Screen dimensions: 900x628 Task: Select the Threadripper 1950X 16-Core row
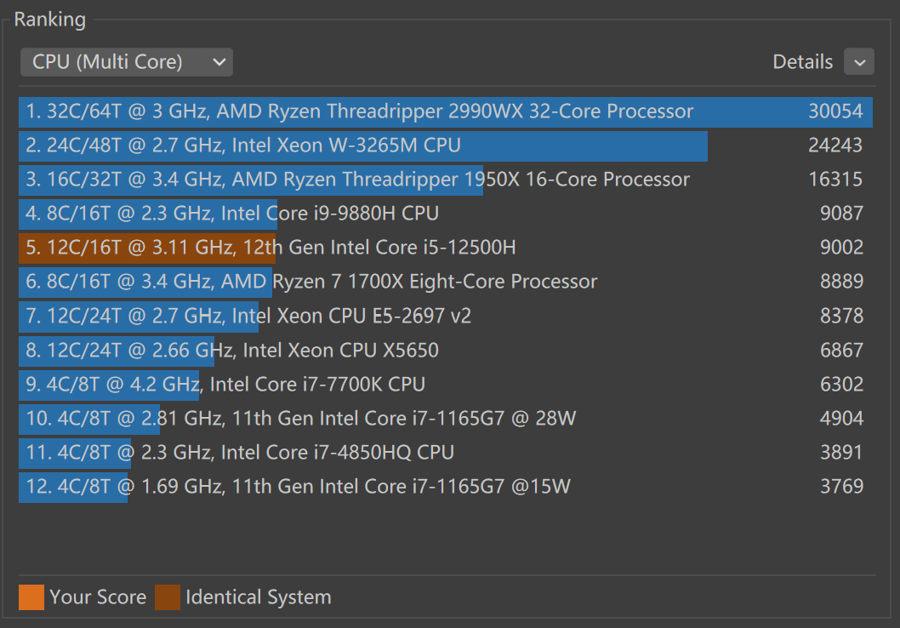click(x=446, y=180)
